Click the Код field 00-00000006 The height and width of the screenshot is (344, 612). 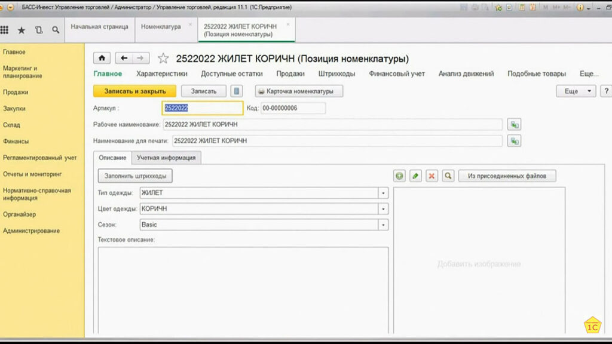[293, 108]
